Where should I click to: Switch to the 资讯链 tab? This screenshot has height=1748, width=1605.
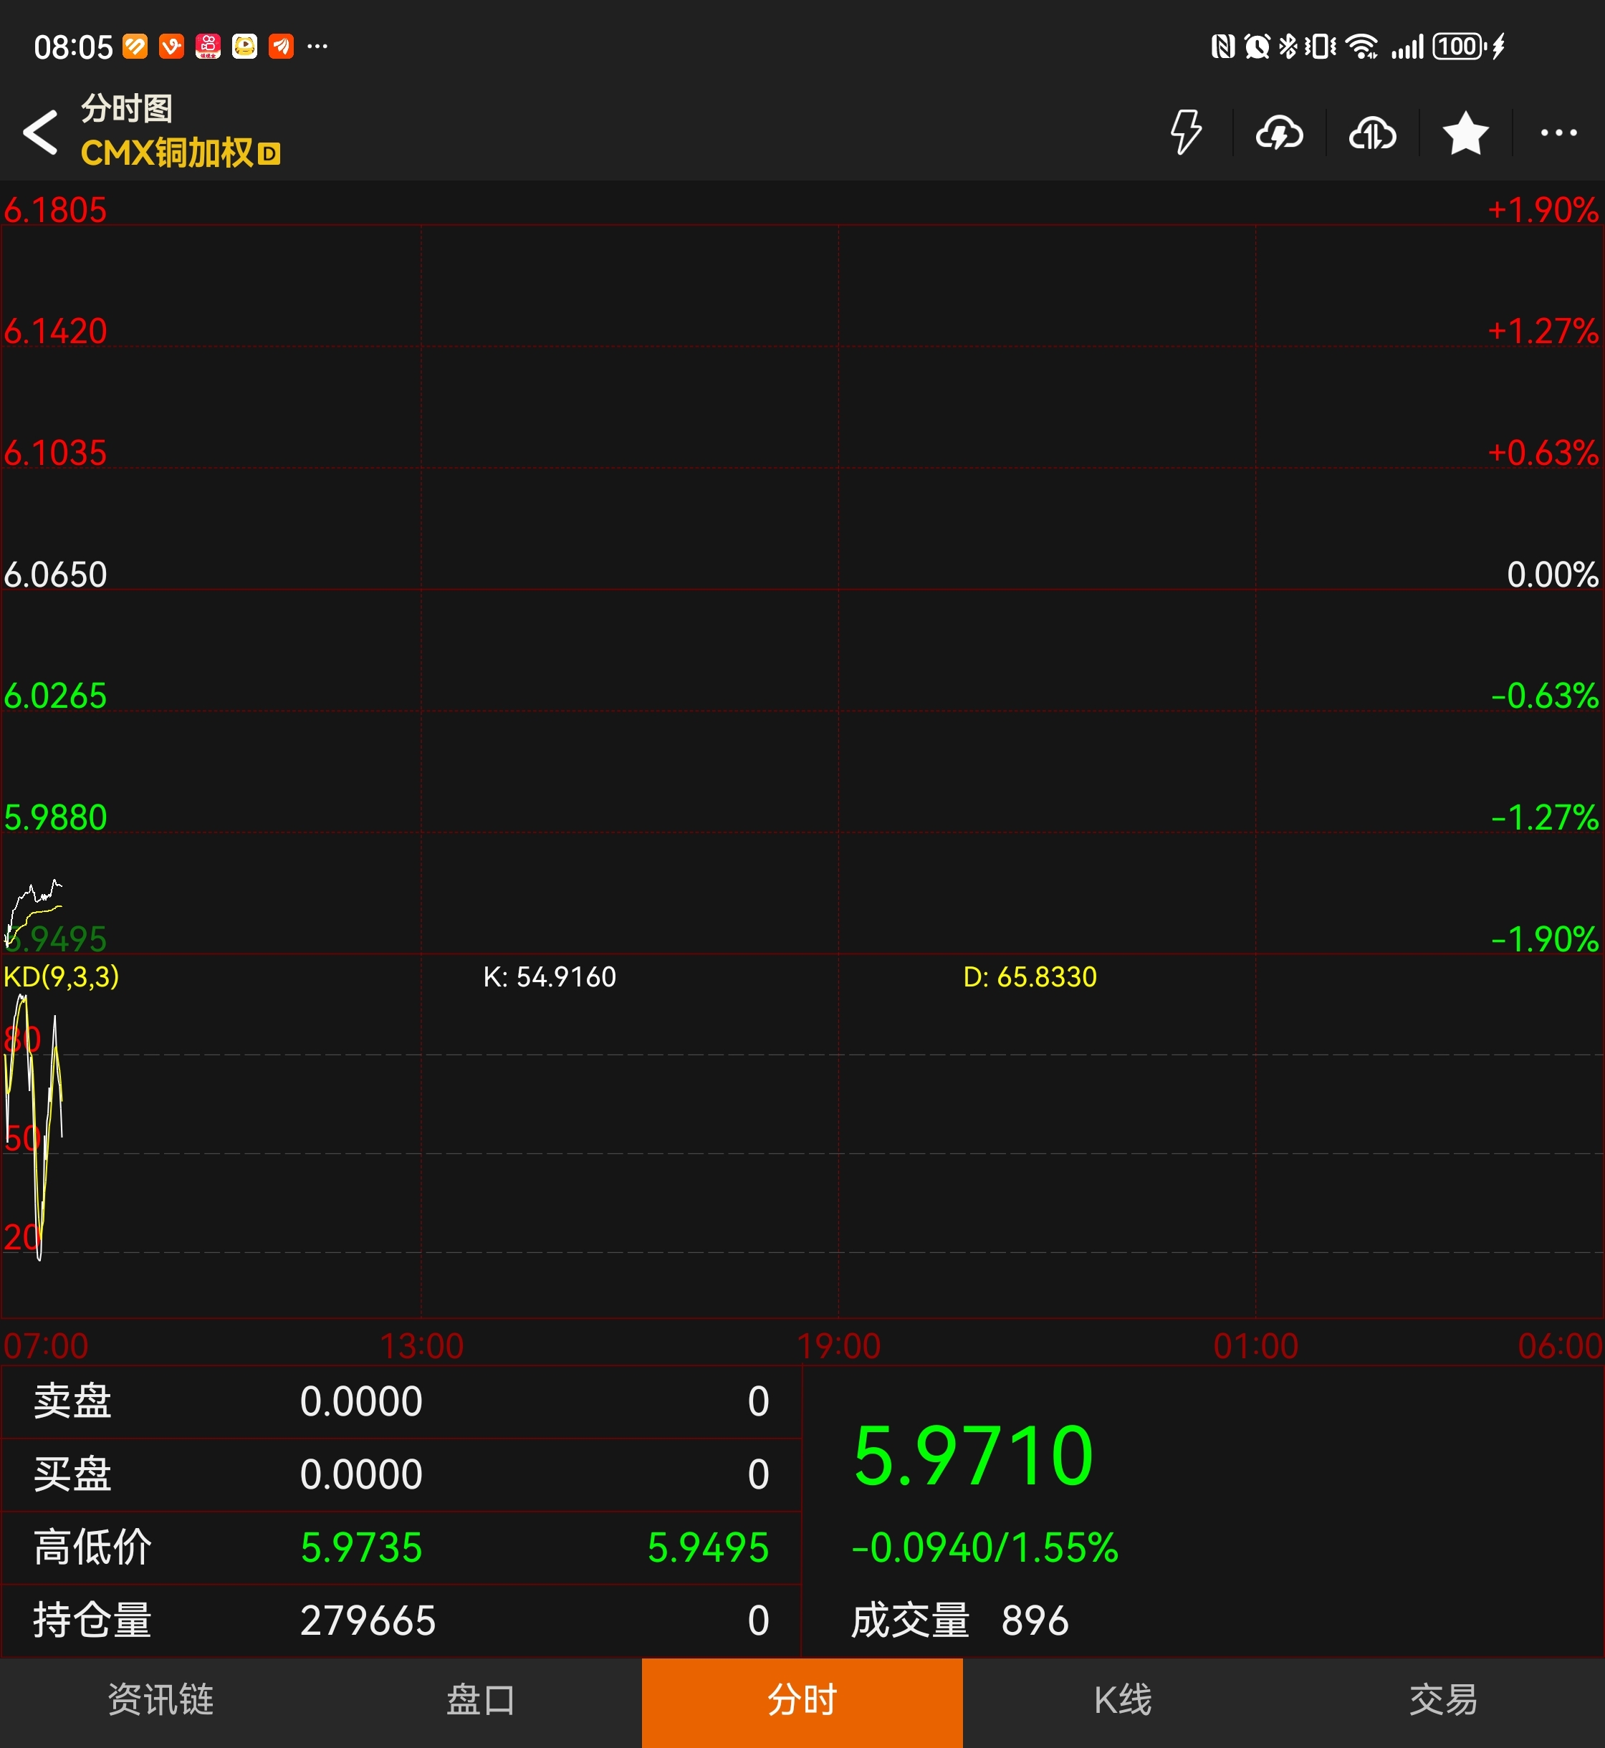(x=160, y=1700)
